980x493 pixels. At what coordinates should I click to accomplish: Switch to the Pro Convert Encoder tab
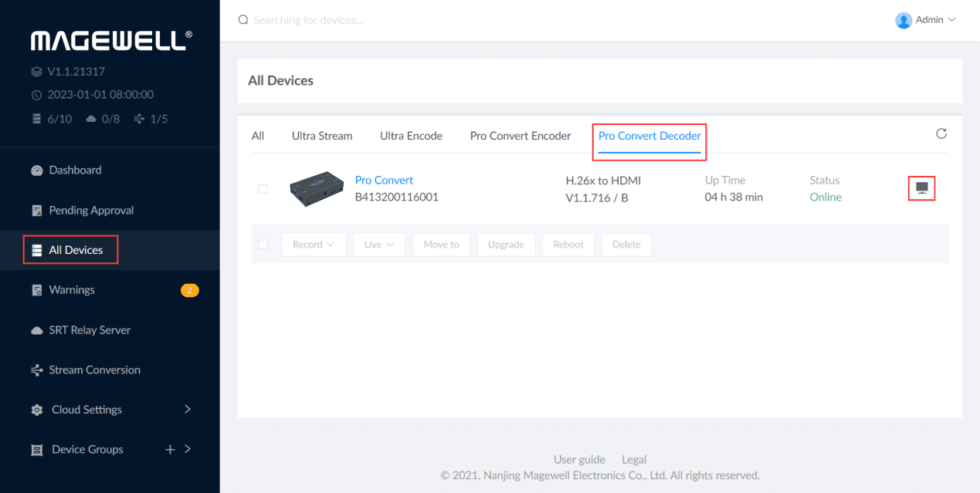coord(520,136)
